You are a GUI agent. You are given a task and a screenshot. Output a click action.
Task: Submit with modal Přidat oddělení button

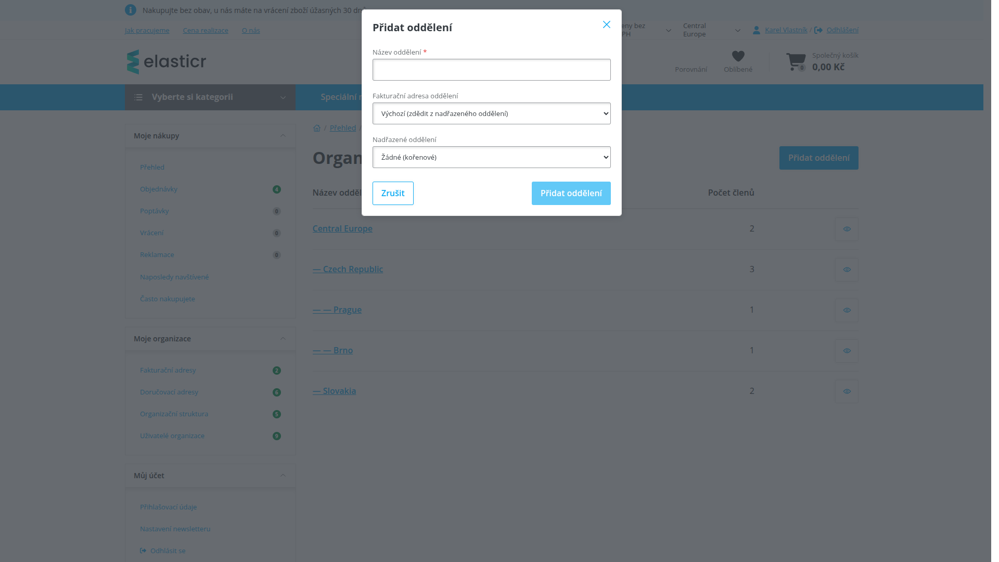pyautogui.click(x=571, y=193)
